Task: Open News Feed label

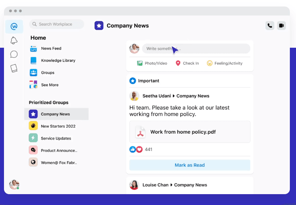Action: (x=51, y=48)
